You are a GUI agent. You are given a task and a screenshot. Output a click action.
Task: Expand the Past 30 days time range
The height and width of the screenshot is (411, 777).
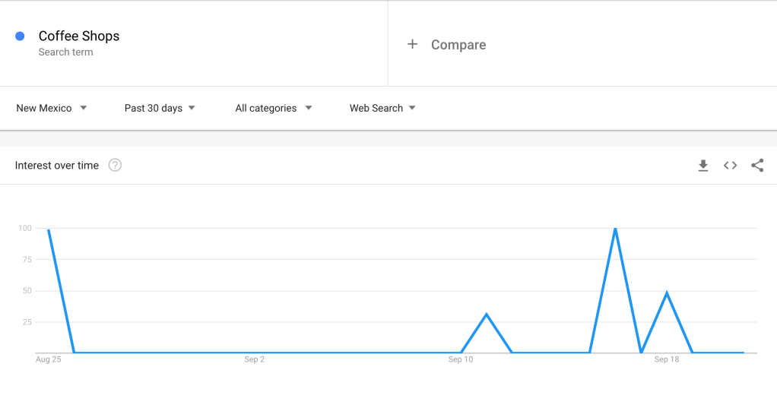160,109
